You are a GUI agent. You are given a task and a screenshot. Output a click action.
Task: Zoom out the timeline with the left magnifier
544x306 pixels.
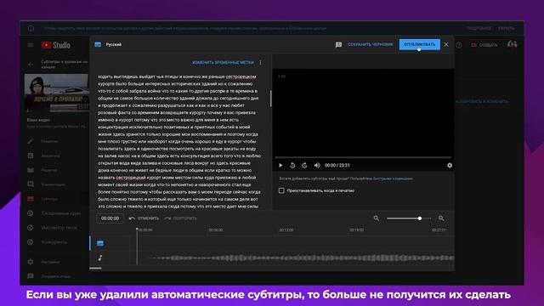tap(376, 218)
